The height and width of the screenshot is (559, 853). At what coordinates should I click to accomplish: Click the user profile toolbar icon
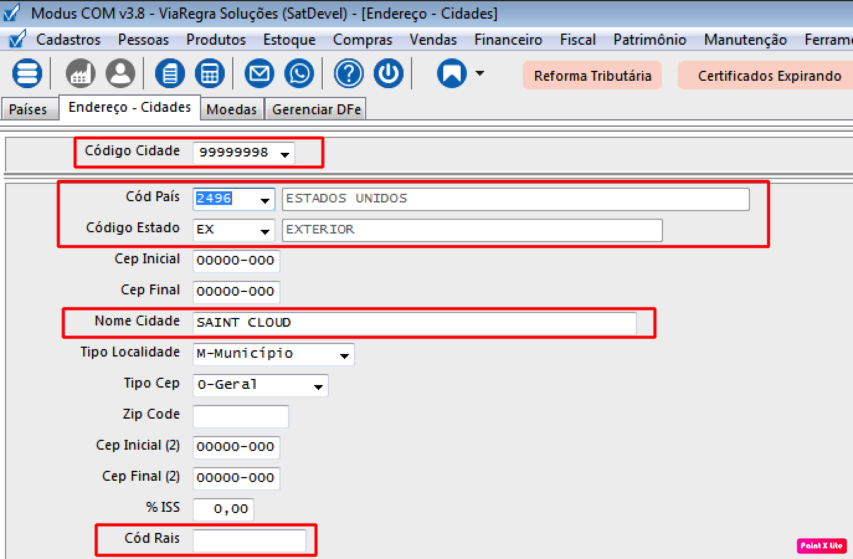[x=120, y=74]
